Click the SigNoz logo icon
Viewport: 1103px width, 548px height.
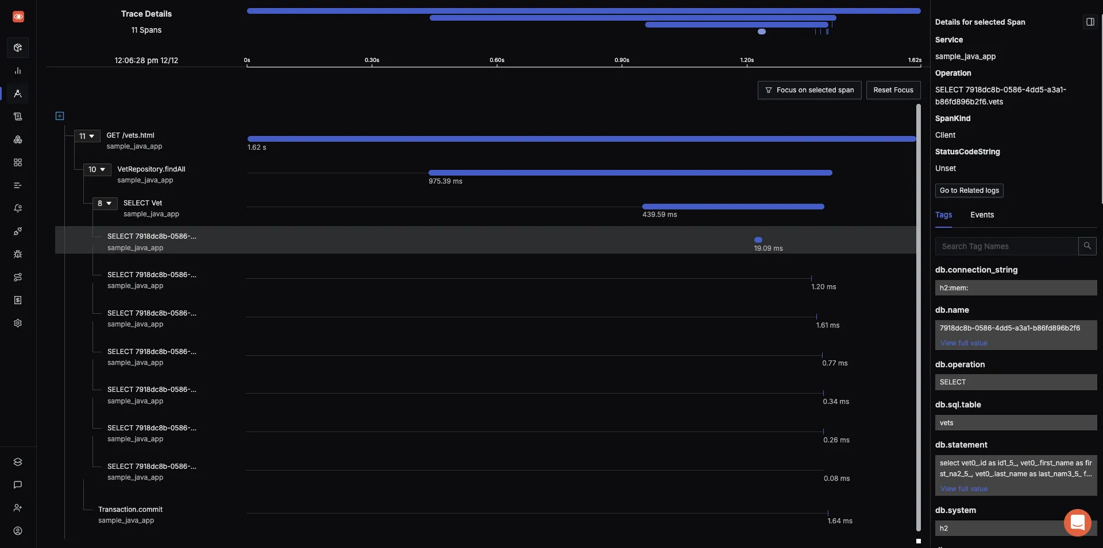18,17
